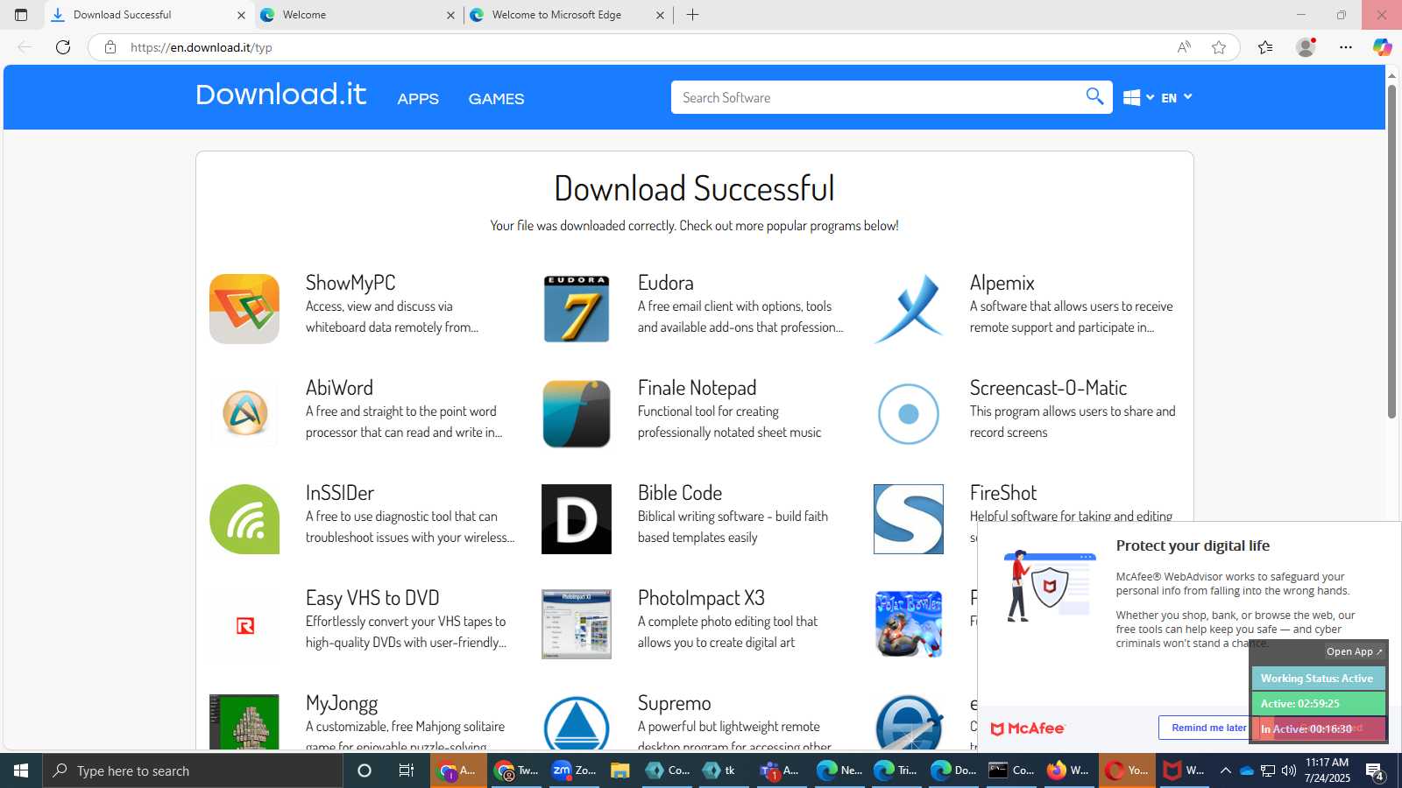The height and width of the screenshot is (788, 1402).
Task: Open Task View on taskbar
Action: pyautogui.click(x=406, y=770)
